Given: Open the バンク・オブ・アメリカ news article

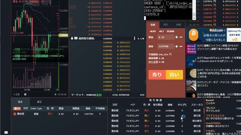Looking at the screenshot, I should pos(219,84).
